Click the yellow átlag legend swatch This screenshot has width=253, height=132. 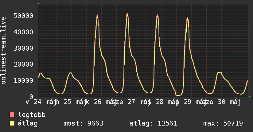point(12,123)
